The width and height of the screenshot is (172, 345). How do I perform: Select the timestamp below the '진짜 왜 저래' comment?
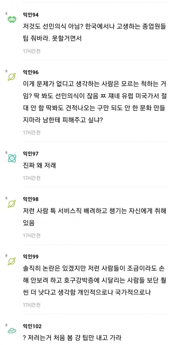click(31, 178)
